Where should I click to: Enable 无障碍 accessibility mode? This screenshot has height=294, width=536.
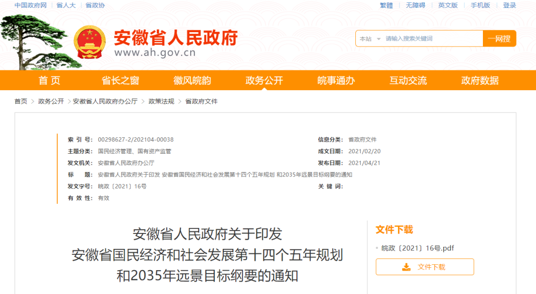[415, 5]
